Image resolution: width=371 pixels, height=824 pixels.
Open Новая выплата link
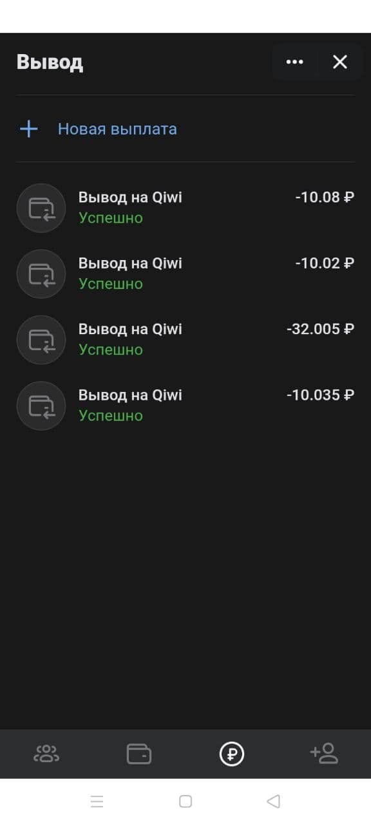[x=117, y=129]
